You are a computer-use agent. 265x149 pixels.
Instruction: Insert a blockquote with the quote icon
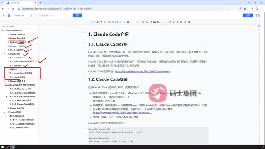point(128,22)
